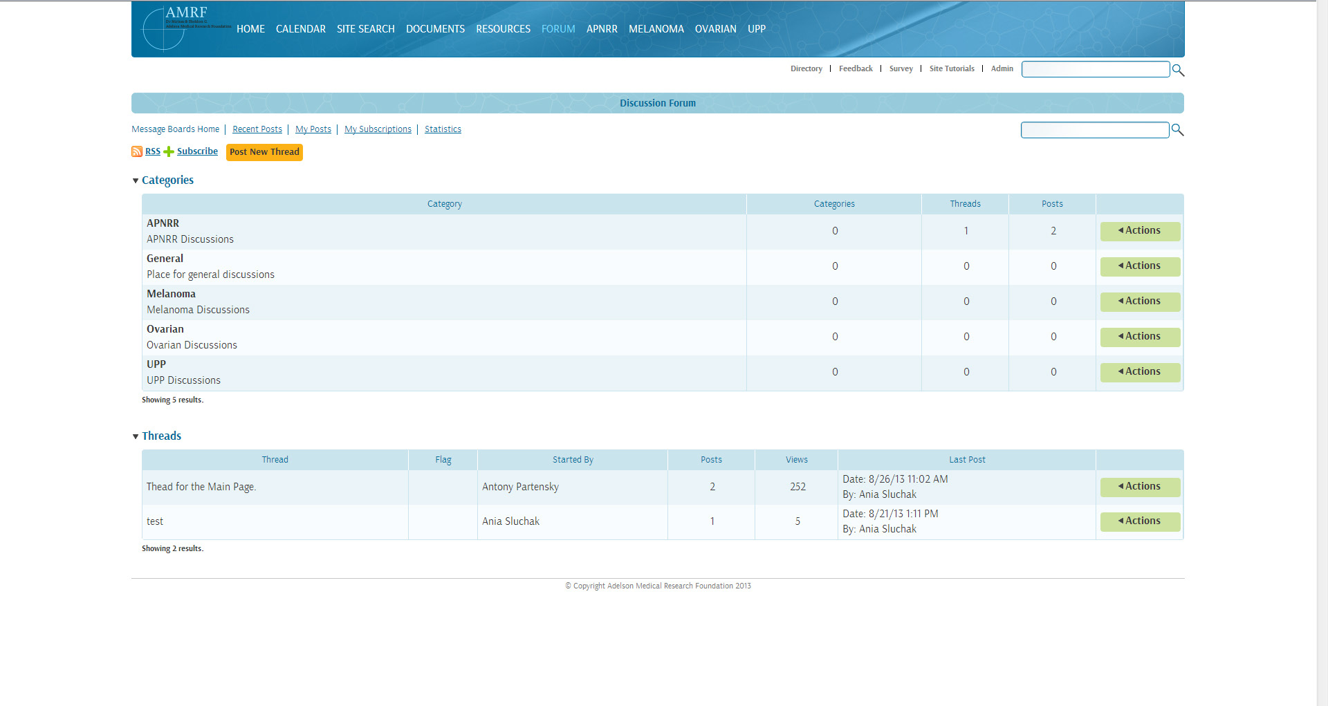The image size is (1328, 706).
Task: Click the Directory link
Action: (806, 68)
